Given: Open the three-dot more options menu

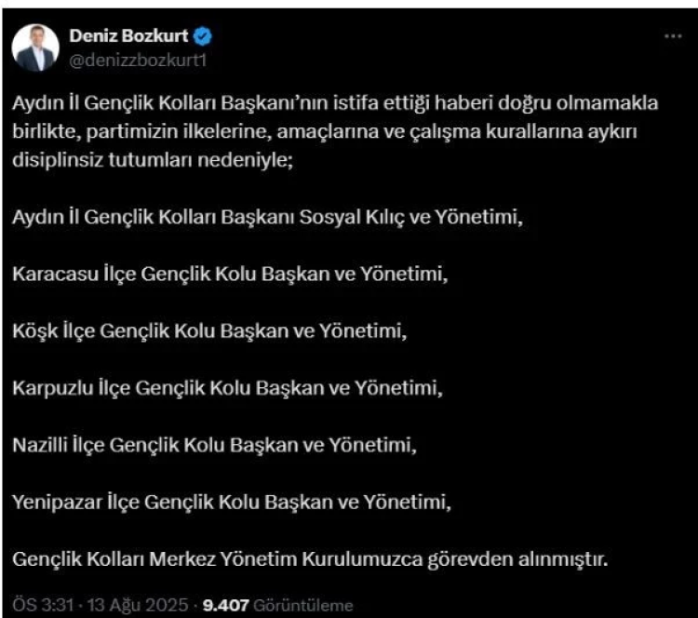Looking at the screenshot, I should coord(672,35).
